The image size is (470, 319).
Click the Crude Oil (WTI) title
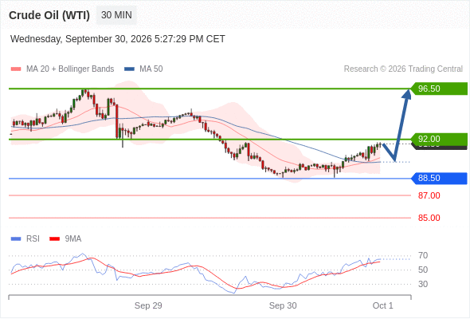[x=49, y=15]
